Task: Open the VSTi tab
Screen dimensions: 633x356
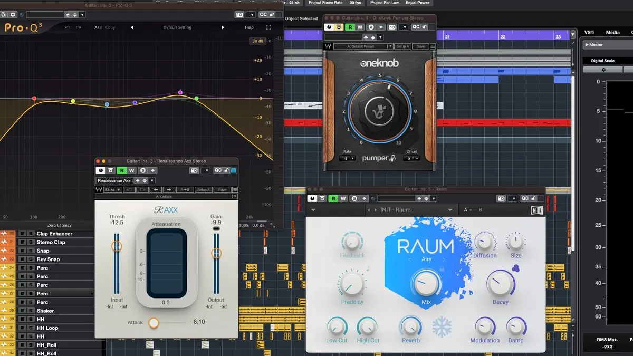Action: [x=589, y=33]
